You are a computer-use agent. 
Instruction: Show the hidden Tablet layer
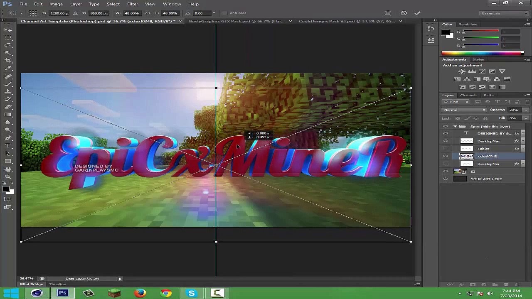[x=446, y=149]
